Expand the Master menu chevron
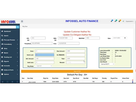The image size is (136, 102). pyautogui.click(x=17, y=53)
